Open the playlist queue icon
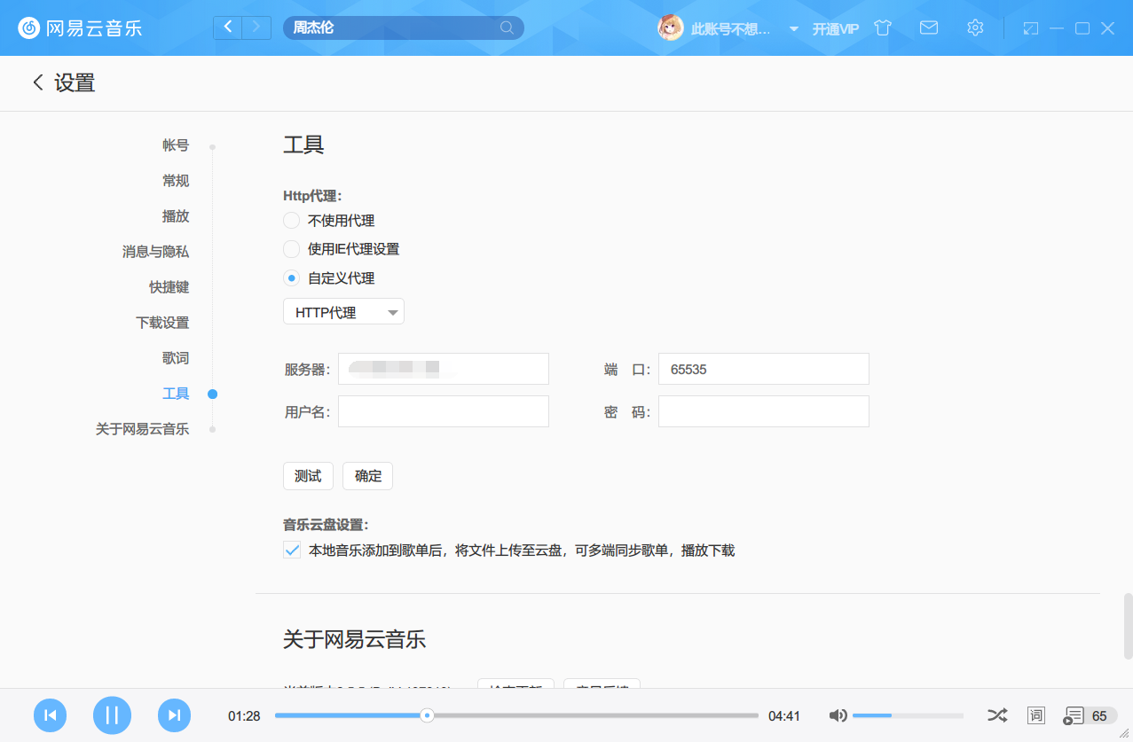 click(1074, 715)
